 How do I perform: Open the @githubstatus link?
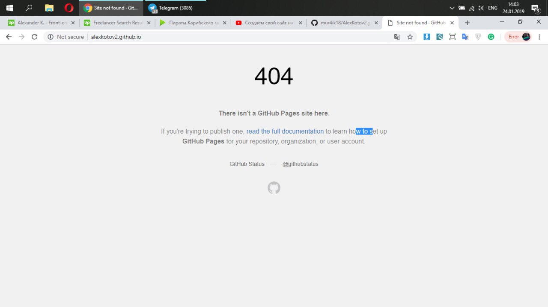click(301, 164)
